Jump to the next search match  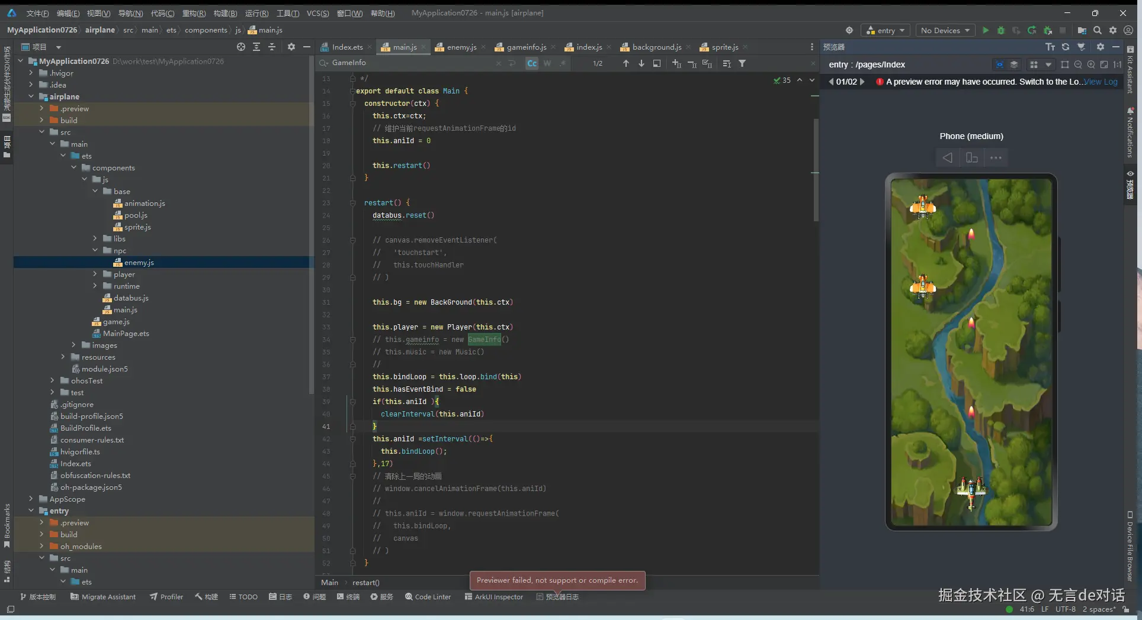click(x=641, y=63)
